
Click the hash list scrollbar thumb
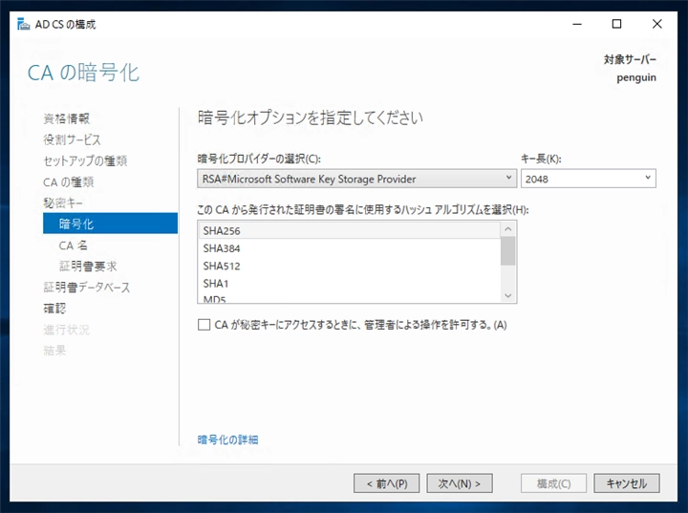pos(508,251)
